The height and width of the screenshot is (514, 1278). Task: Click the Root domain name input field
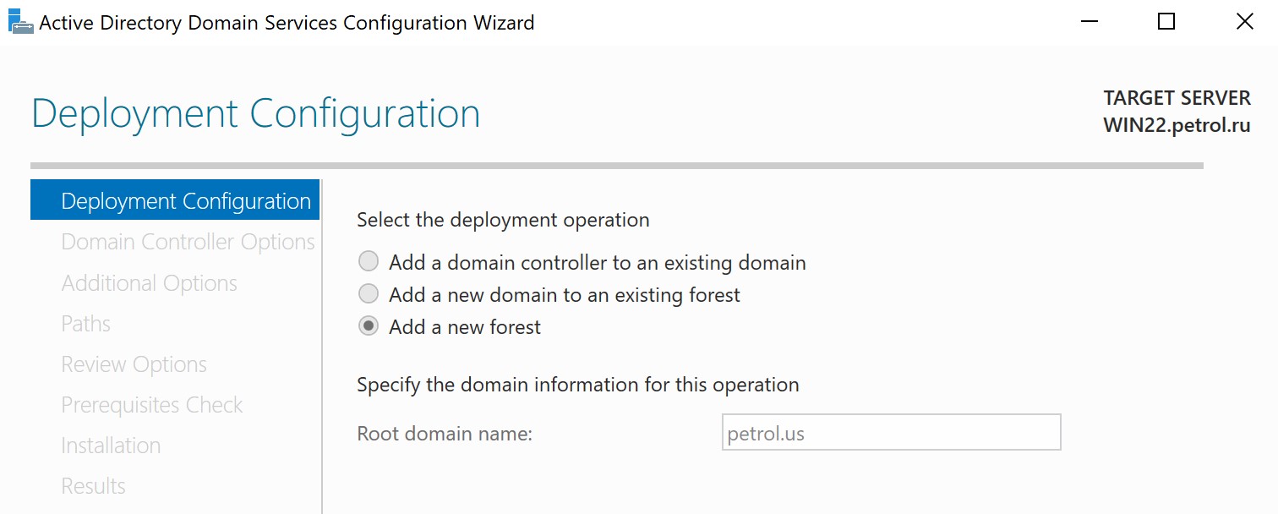pyautogui.click(x=891, y=432)
